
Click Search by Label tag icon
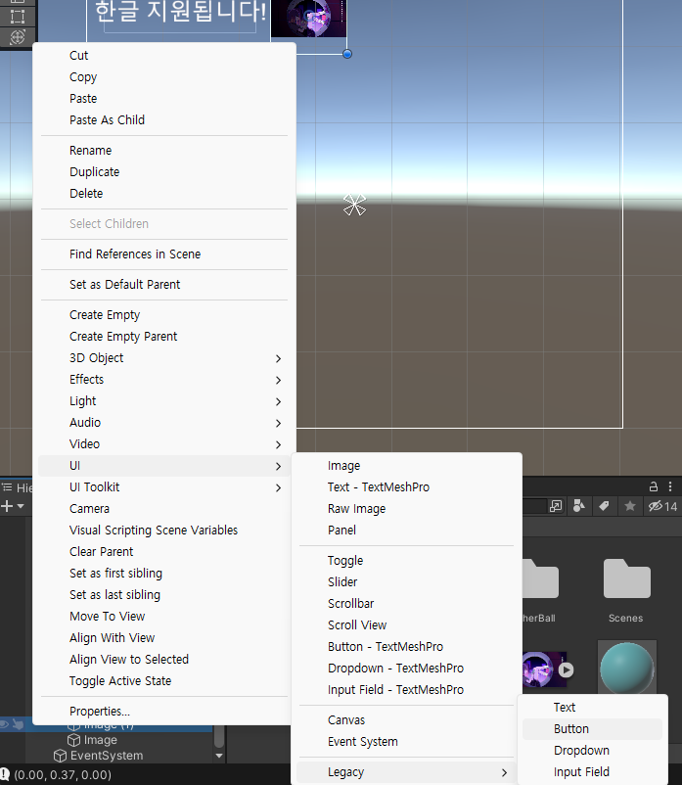[604, 506]
